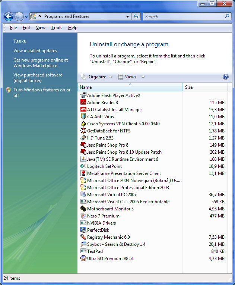The width and height of the screenshot is (235, 285).
Task: Select the Nero 7 Premium program name
Action: [x=103, y=216]
